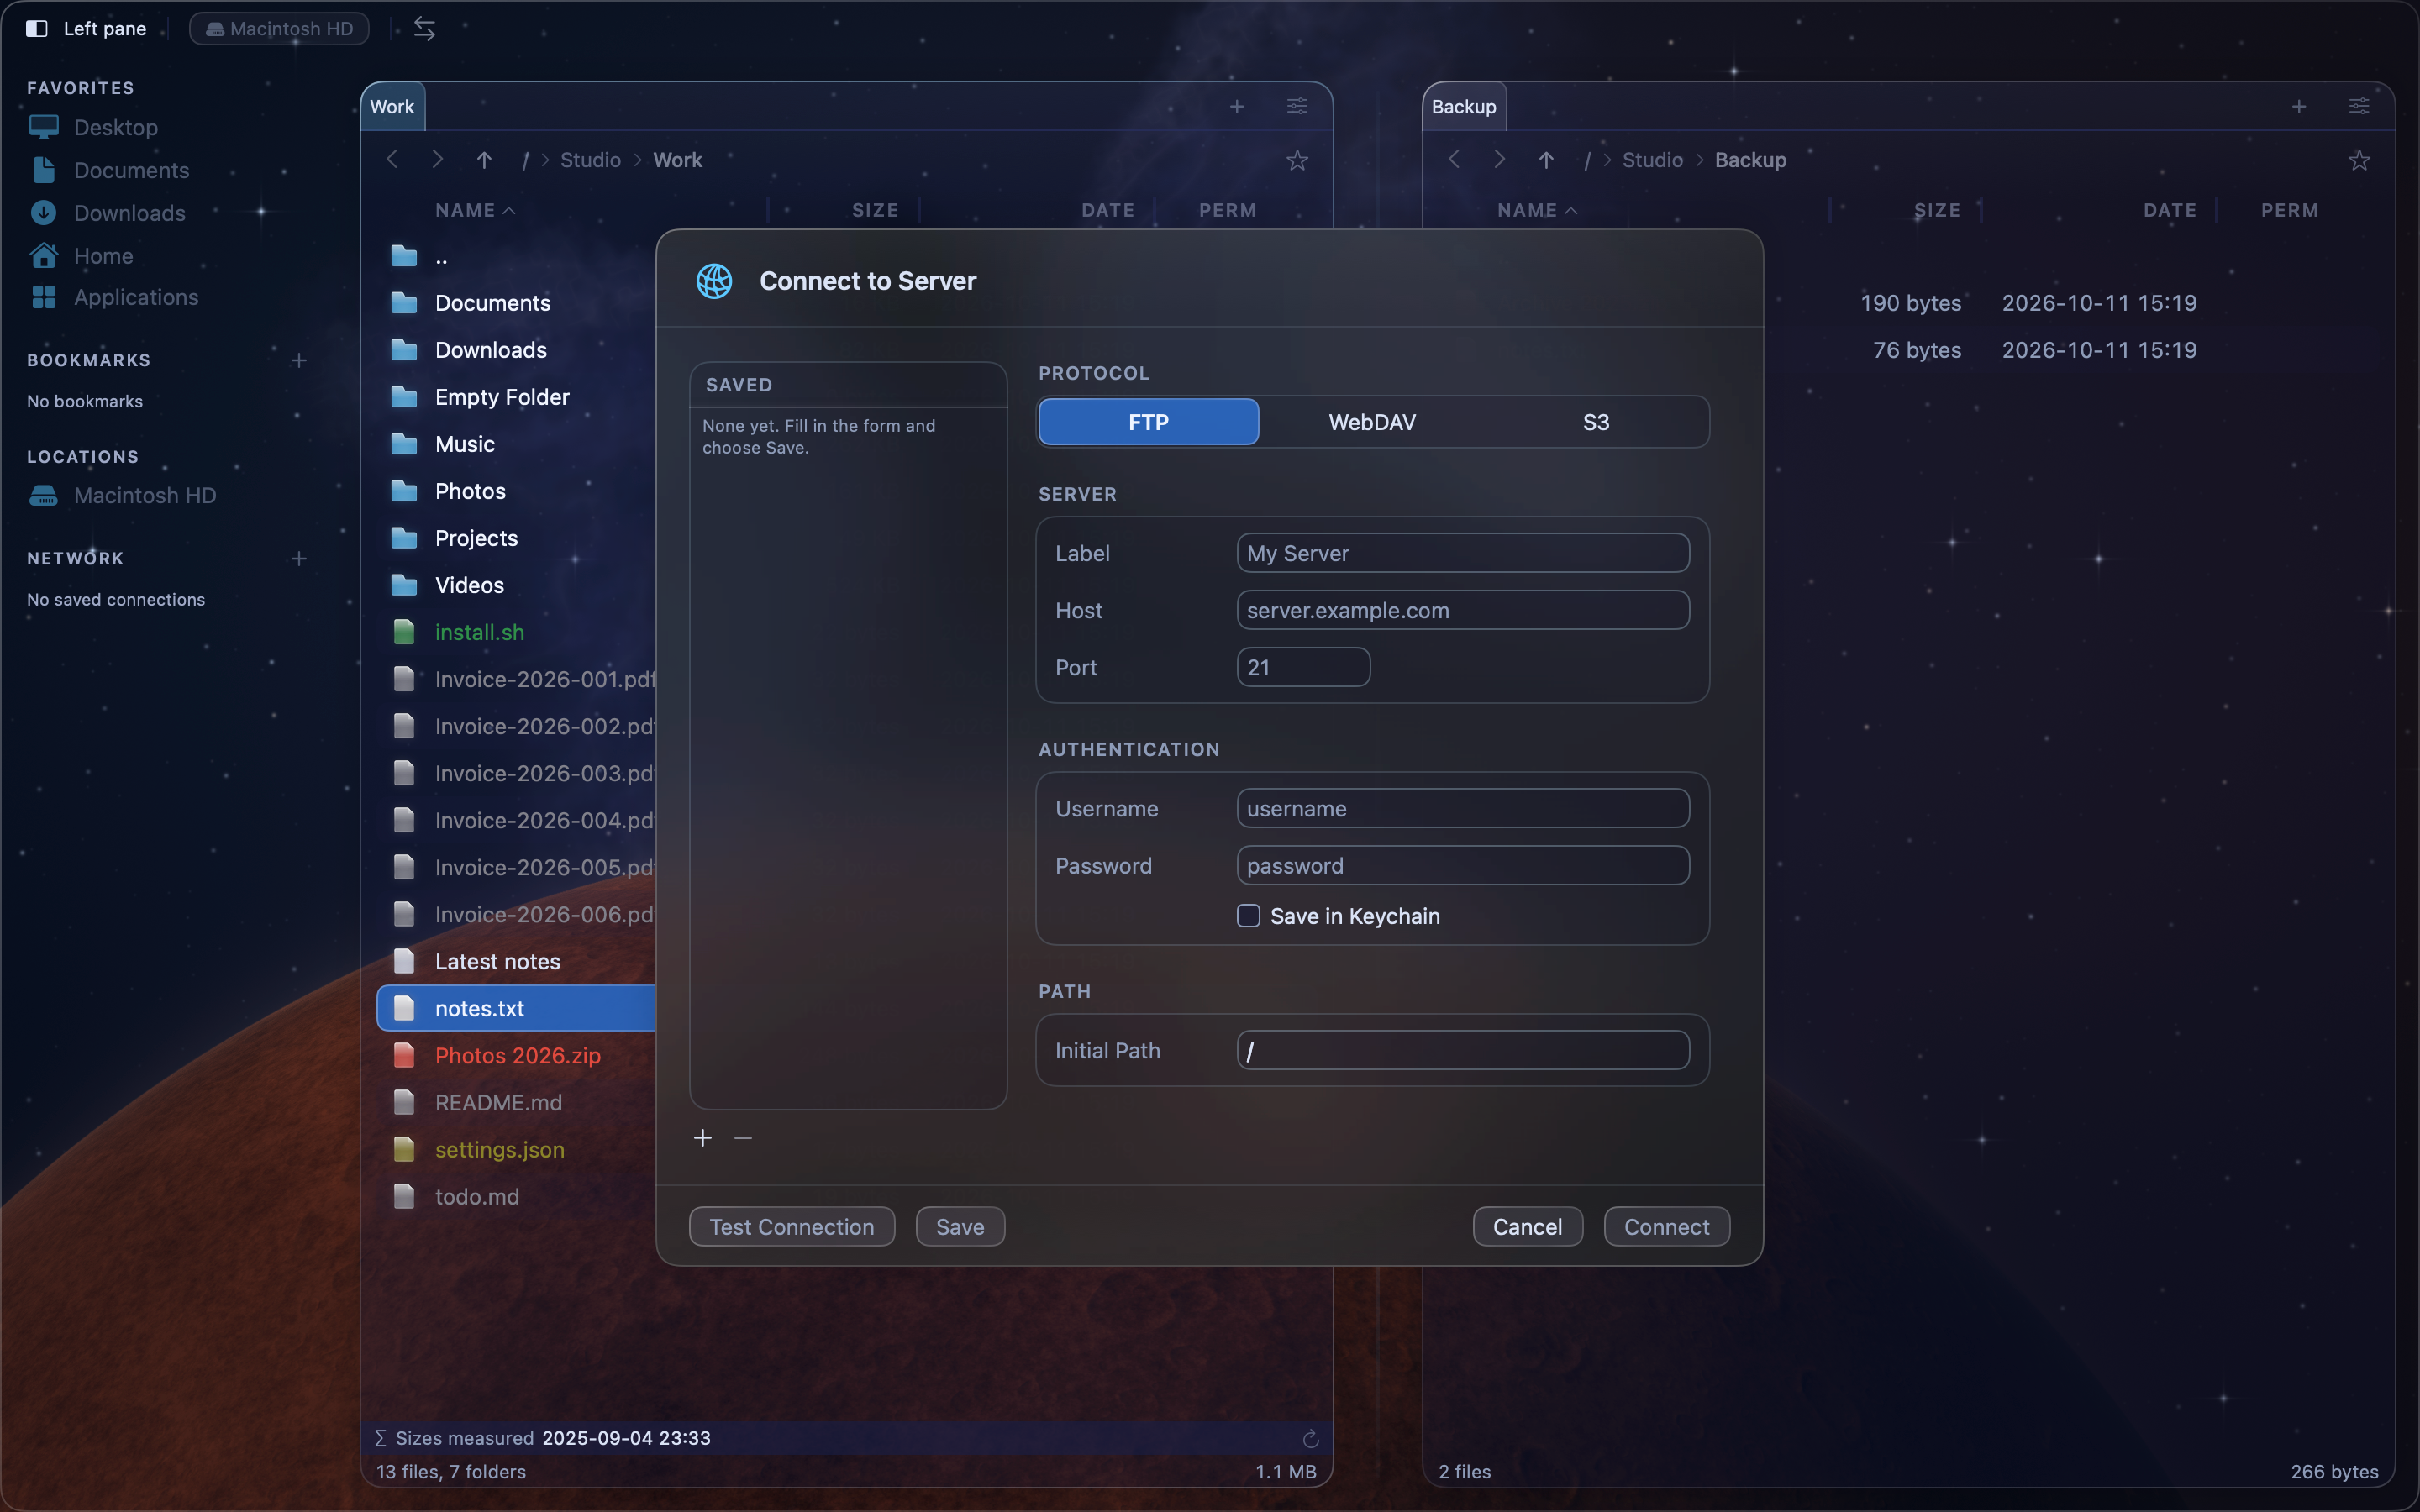Select the Empty Folder row
Viewport: 2420px width, 1512px height.
pyautogui.click(x=516, y=397)
